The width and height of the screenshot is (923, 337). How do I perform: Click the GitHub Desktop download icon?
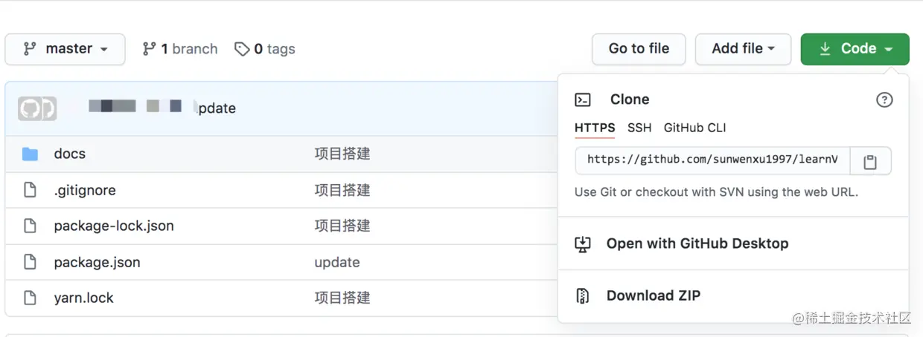click(583, 243)
